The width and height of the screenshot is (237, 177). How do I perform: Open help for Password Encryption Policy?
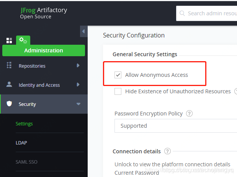(189, 114)
